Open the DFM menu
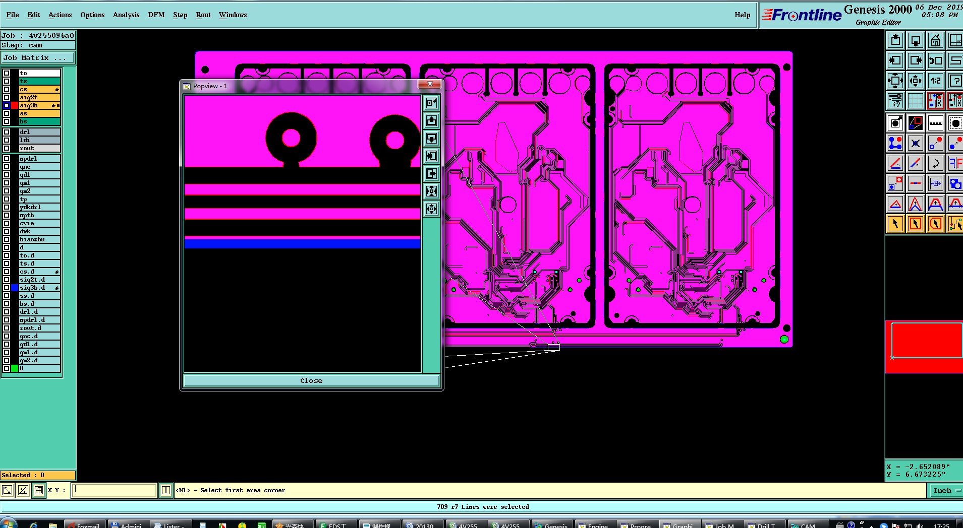Image resolution: width=963 pixels, height=528 pixels. 156,15
